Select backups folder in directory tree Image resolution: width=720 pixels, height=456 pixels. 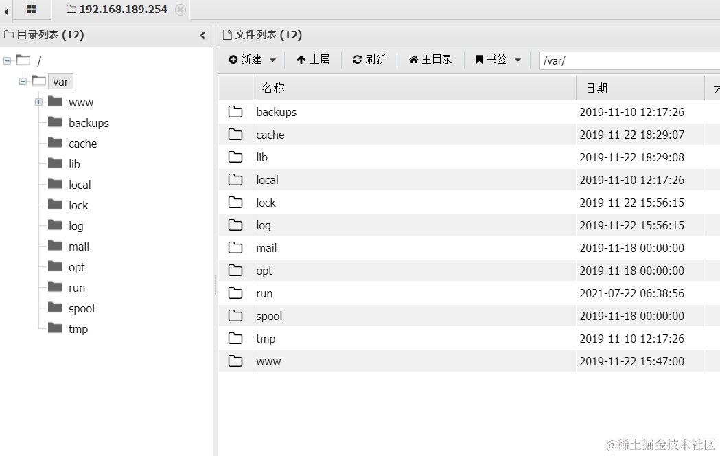[x=89, y=123]
